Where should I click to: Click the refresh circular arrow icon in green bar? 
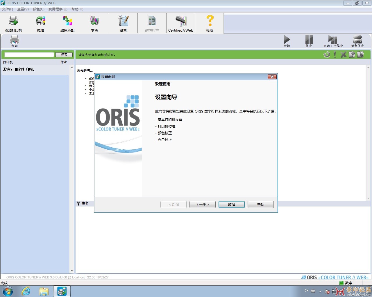click(327, 55)
